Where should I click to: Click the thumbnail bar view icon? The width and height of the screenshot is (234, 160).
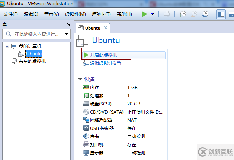pos(231,14)
